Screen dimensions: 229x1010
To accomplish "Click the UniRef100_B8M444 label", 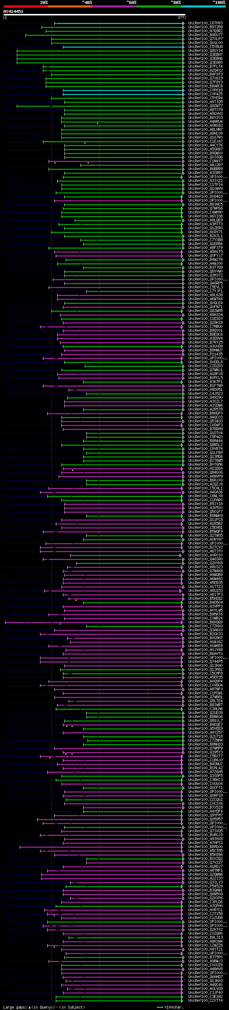I will tap(205, 441).
